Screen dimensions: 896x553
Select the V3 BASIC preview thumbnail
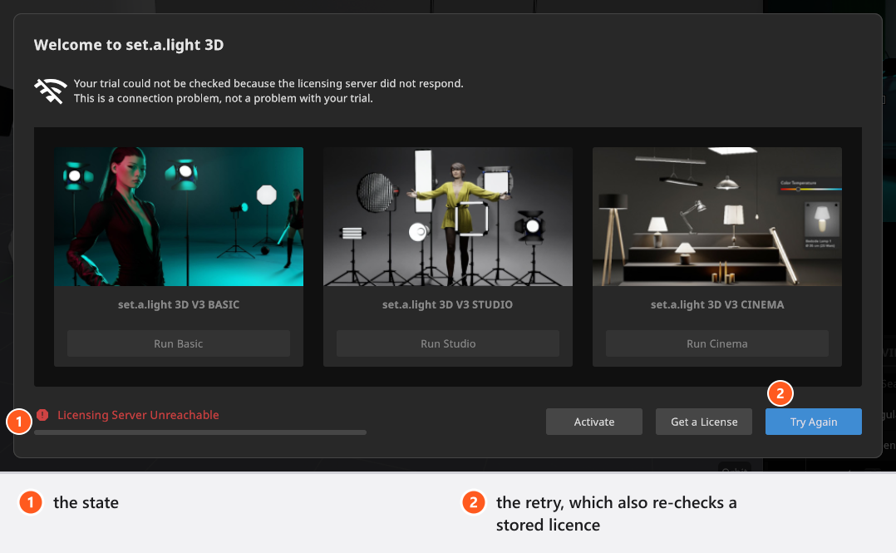[179, 217]
